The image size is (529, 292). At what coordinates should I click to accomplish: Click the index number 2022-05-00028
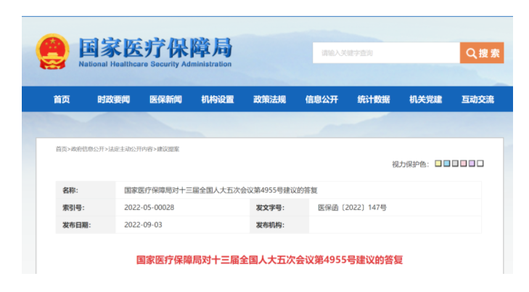coord(149,207)
